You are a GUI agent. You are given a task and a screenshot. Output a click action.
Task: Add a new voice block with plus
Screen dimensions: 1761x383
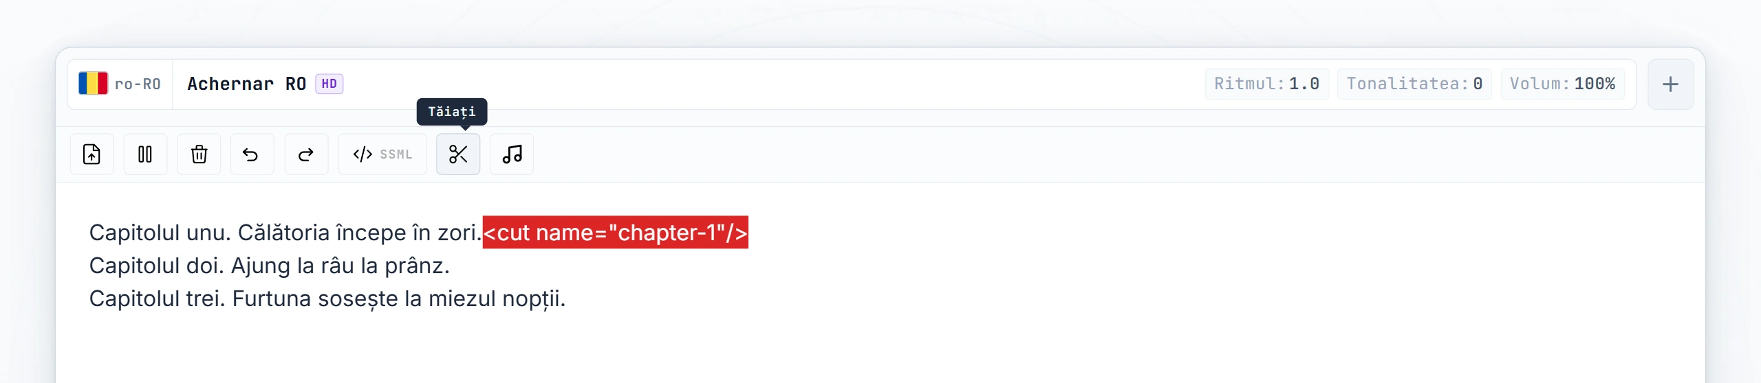coord(1670,84)
